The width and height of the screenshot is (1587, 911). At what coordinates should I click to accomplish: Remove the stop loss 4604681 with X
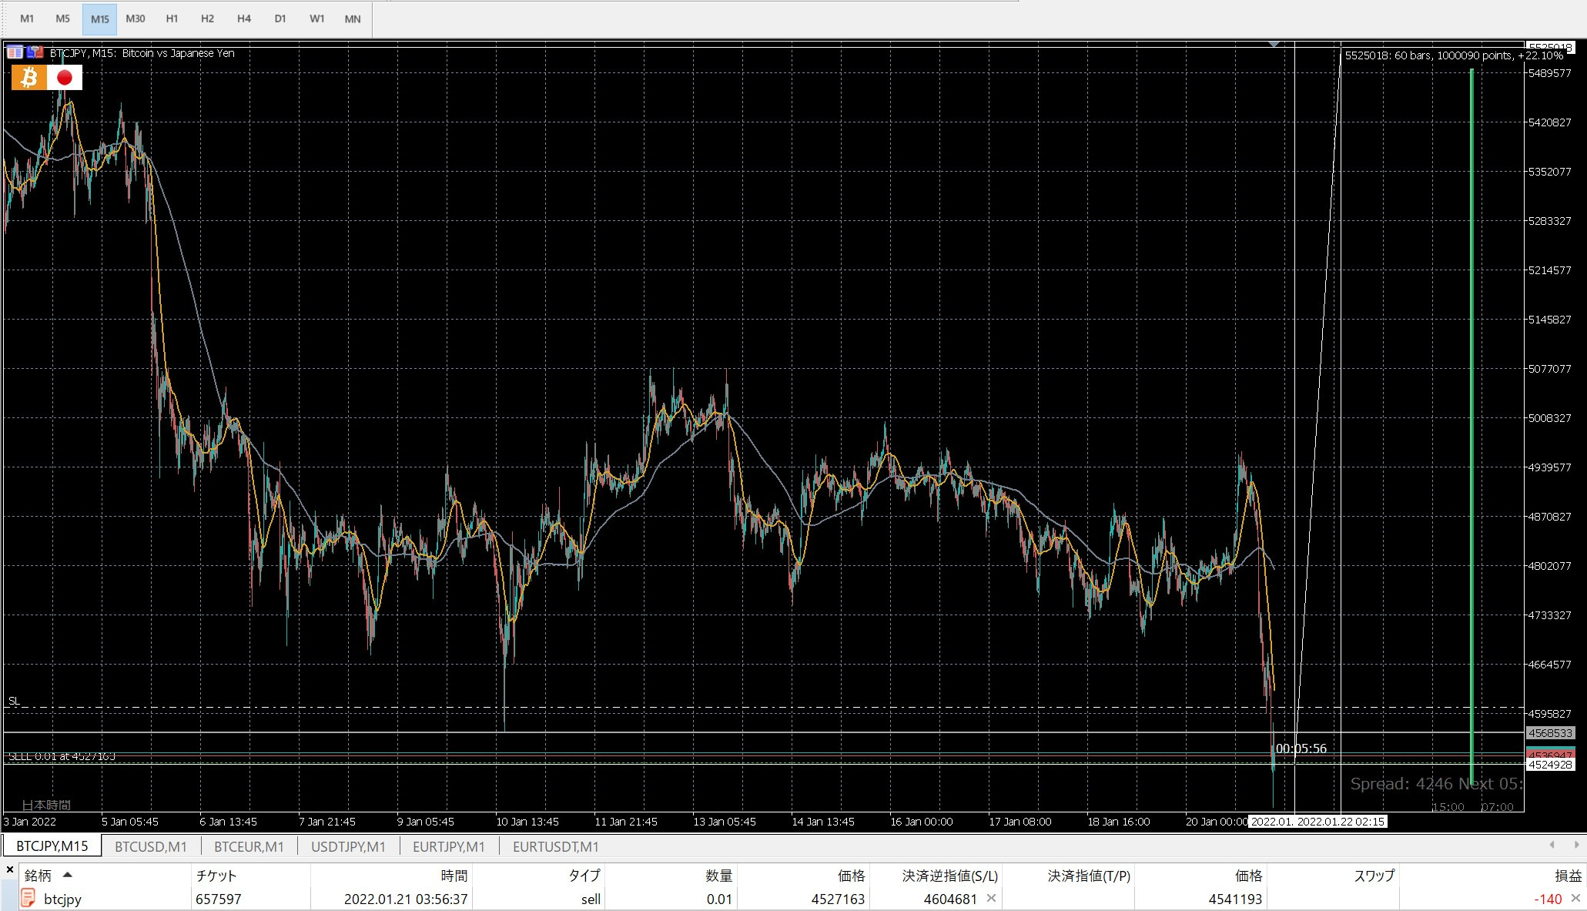(x=991, y=898)
